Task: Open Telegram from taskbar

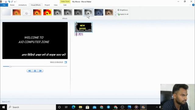Action: [x=108, y=107]
